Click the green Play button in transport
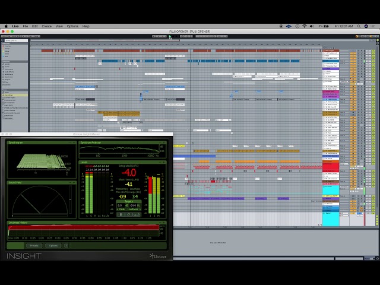The height and width of the screenshot is (285, 380). 170,36
